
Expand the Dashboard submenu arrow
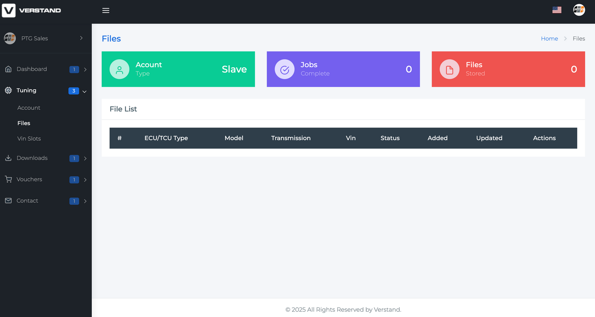(85, 69)
